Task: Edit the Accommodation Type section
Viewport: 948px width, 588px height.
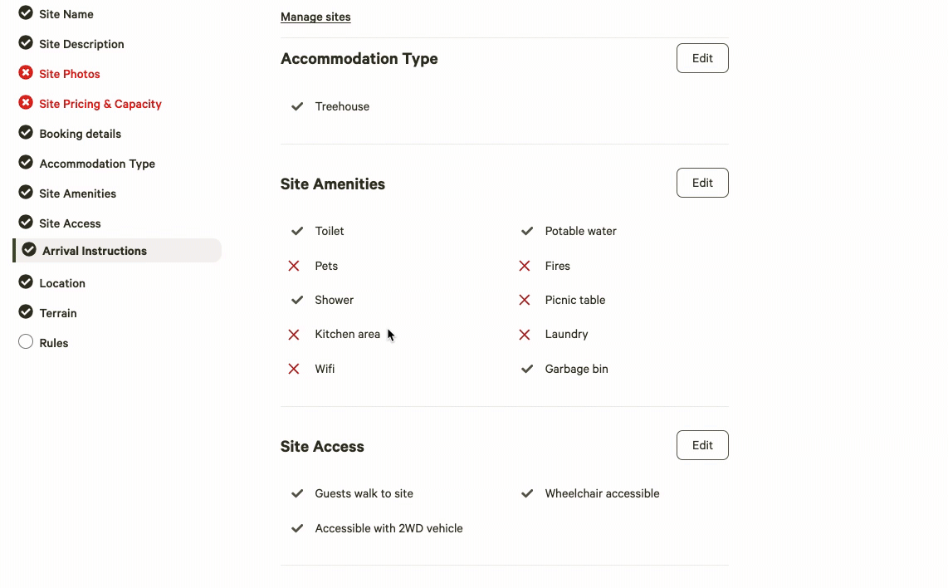Action: 702,58
